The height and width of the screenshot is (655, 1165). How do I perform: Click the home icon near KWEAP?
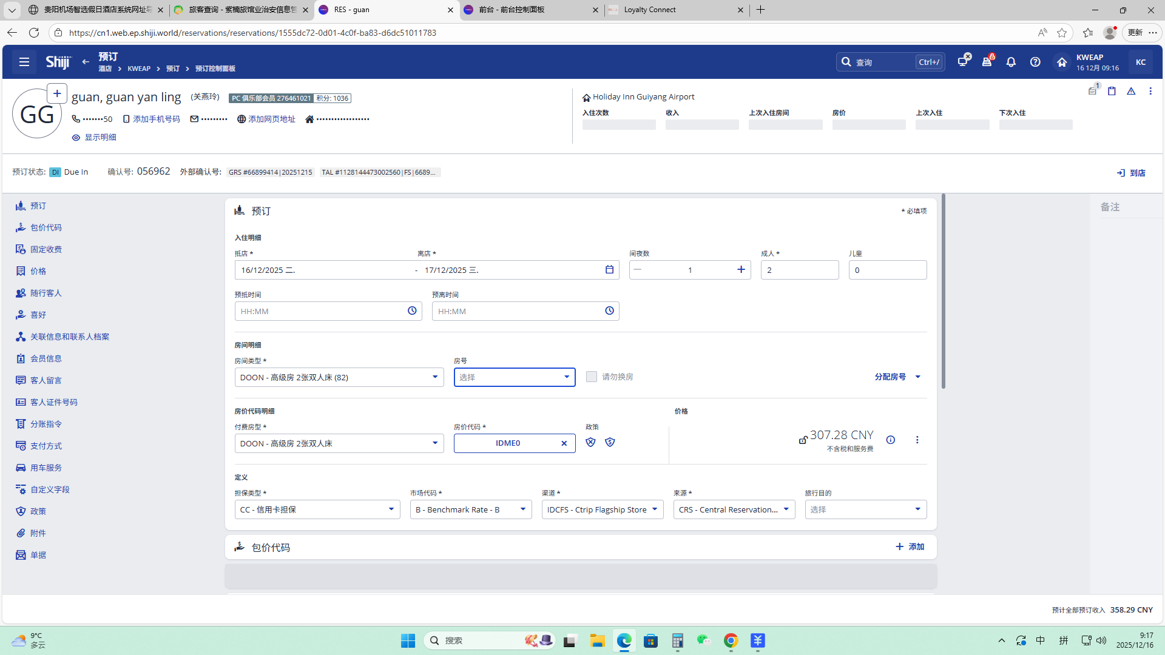1062,62
